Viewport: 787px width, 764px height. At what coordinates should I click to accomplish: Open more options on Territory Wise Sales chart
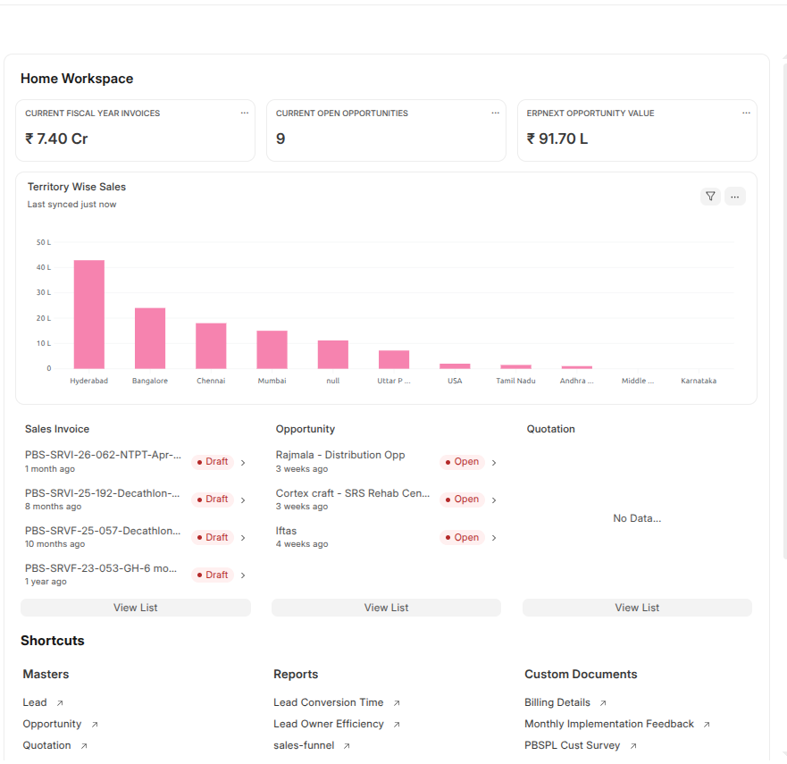click(x=735, y=197)
